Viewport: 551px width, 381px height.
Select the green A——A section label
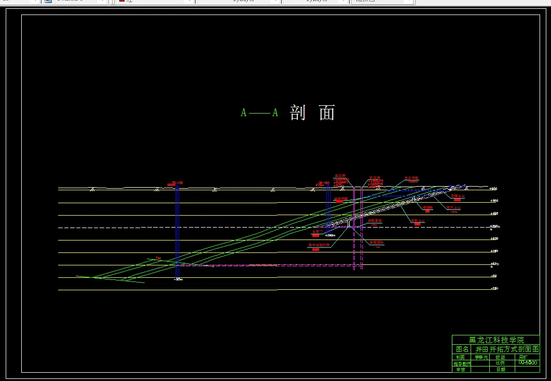(259, 112)
